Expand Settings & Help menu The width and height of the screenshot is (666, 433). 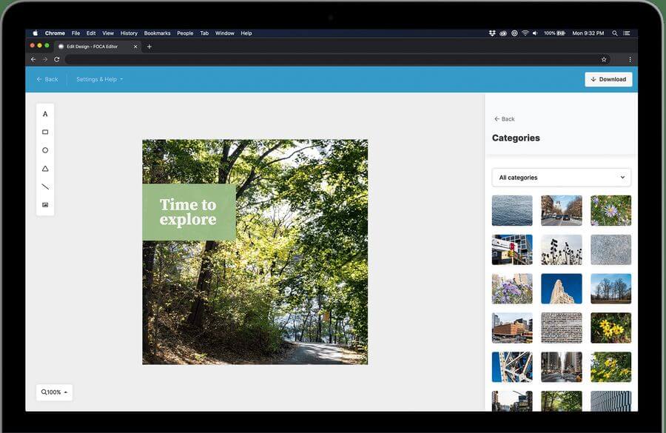click(99, 79)
